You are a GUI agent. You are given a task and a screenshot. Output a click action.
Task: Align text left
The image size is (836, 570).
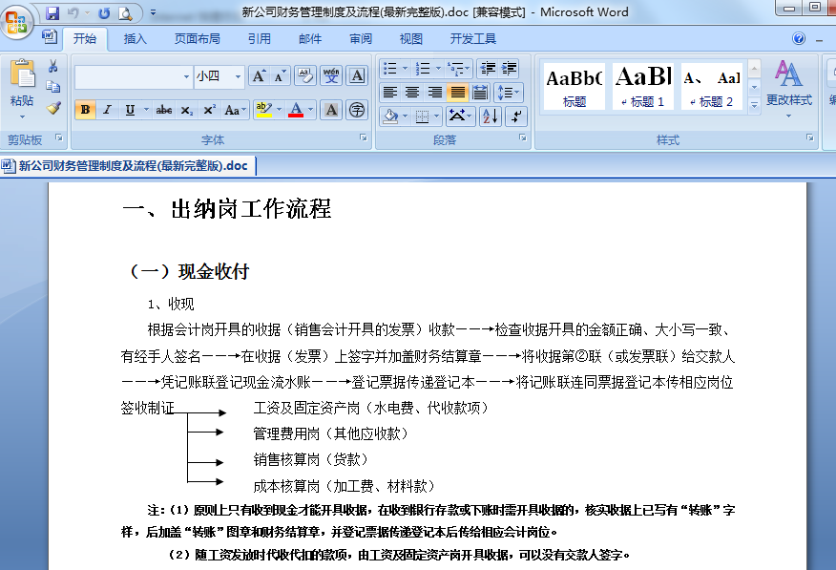tap(390, 93)
